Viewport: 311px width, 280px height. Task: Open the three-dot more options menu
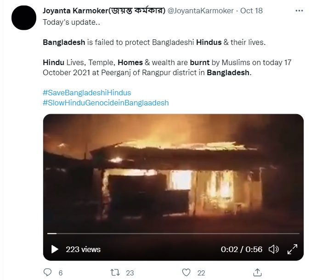tap(299, 11)
